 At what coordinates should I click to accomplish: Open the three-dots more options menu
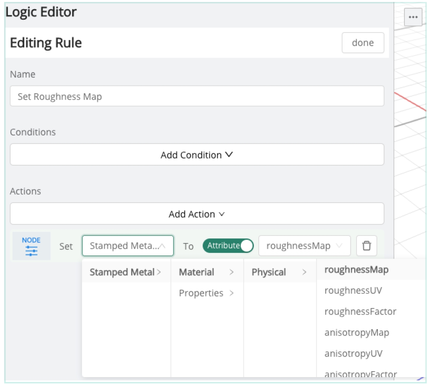click(413, 17)
